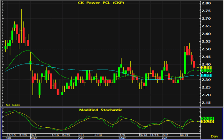Click the yellow 50.20 stochastic value
This screenshot has height=140, width=224.
pos(207,122)
